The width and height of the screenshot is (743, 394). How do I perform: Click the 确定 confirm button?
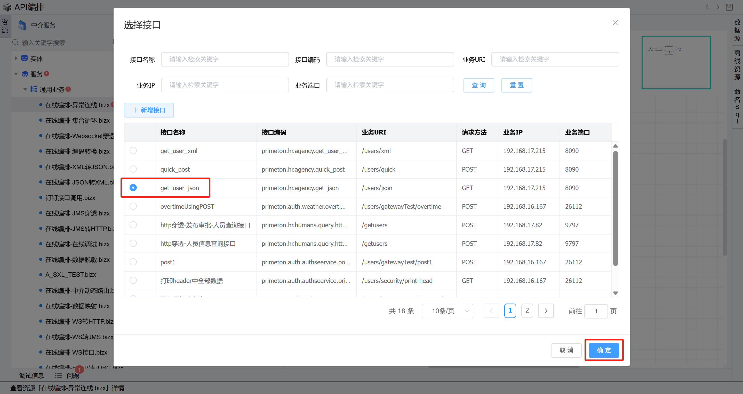pyautogui.click(x=604, y=350)
